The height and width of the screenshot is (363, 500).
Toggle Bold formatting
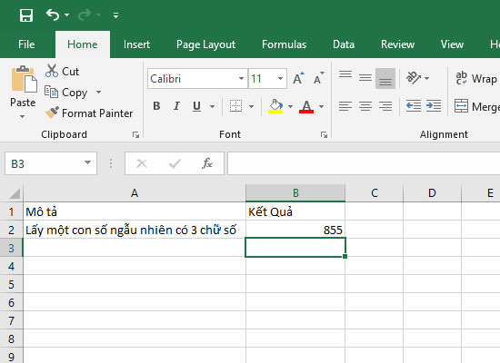tap(156, 105)
